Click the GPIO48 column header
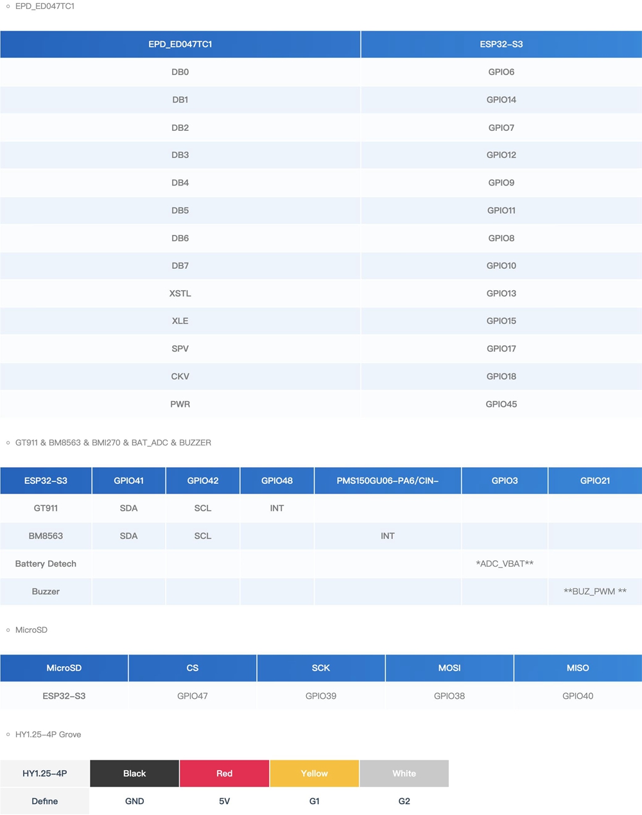Viewport: 642px width, 815px height. coord(277,481)
